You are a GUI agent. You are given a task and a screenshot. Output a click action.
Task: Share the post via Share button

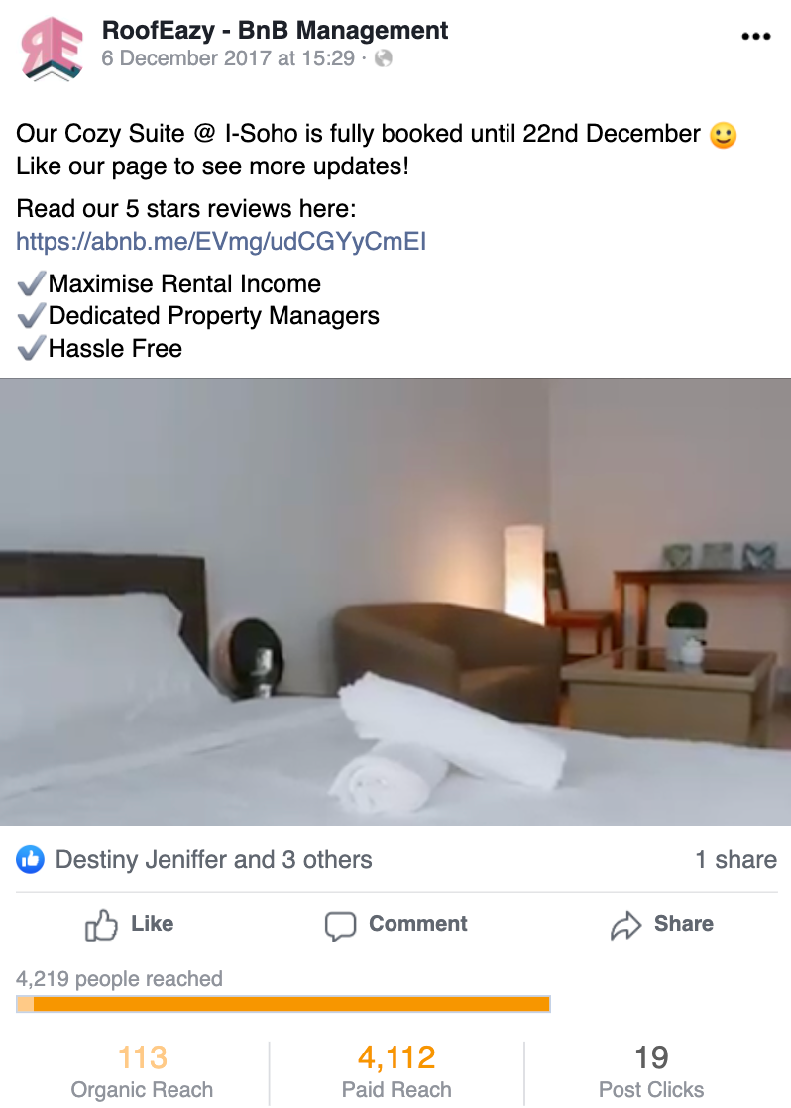pos(661,925)
